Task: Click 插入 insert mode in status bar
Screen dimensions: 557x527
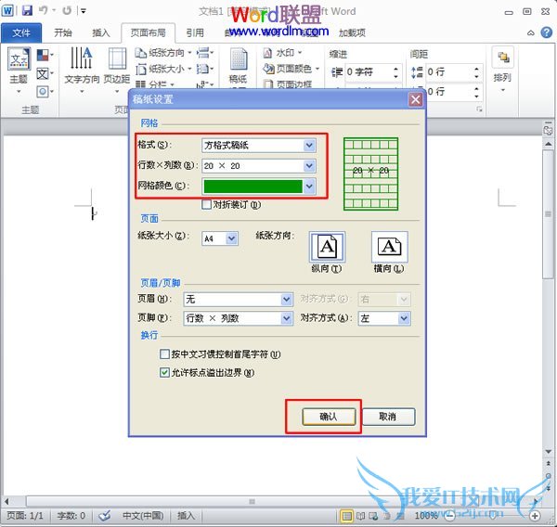Action: 187,515
